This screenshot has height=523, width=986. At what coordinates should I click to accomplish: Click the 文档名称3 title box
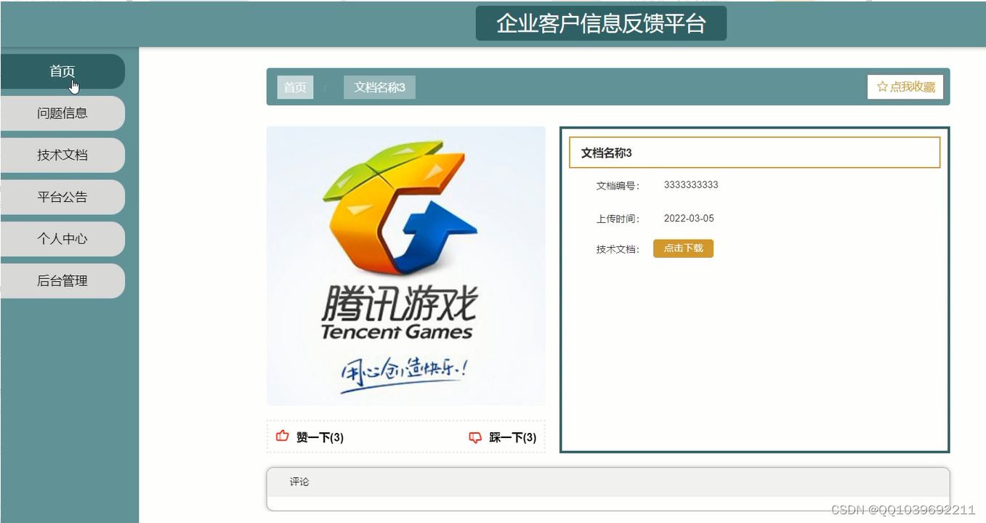(754, 153)
